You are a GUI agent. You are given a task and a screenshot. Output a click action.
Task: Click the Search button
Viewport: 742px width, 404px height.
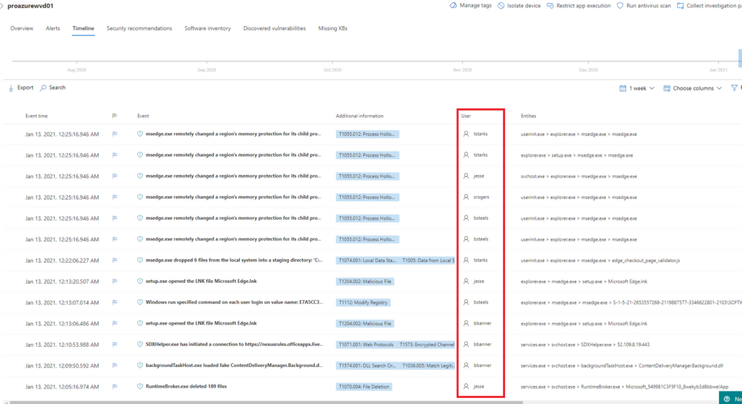[53, 88]
